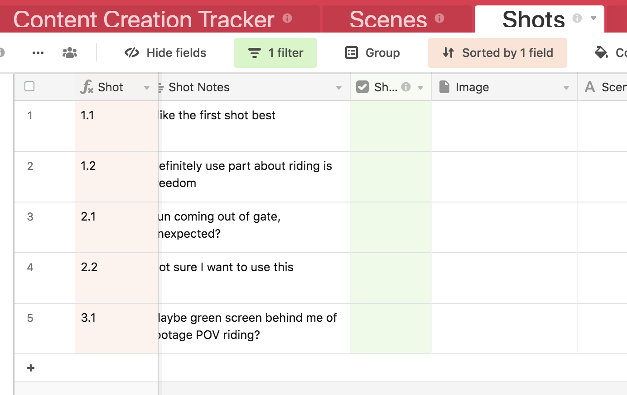Click row number 1
Screen dimensions: 627x395
point(30,115)
